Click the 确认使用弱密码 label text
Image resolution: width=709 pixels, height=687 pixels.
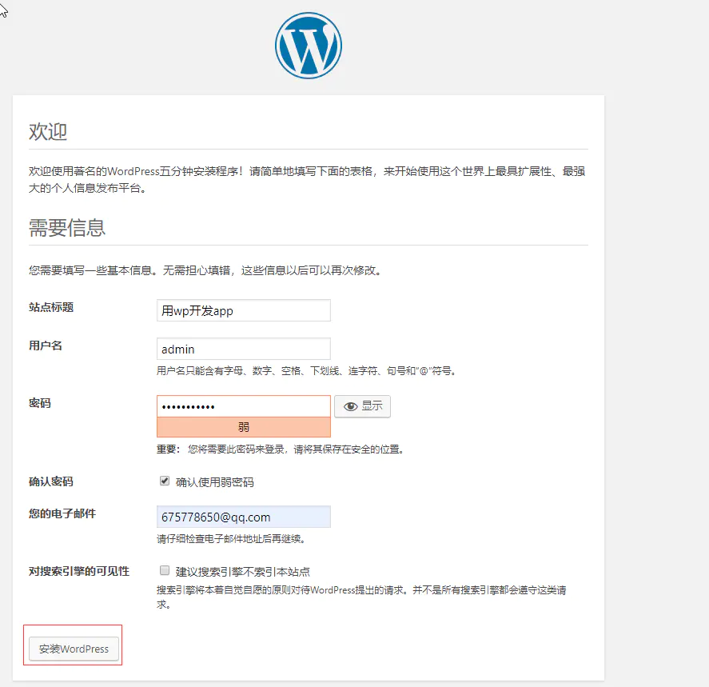[215, 482]
